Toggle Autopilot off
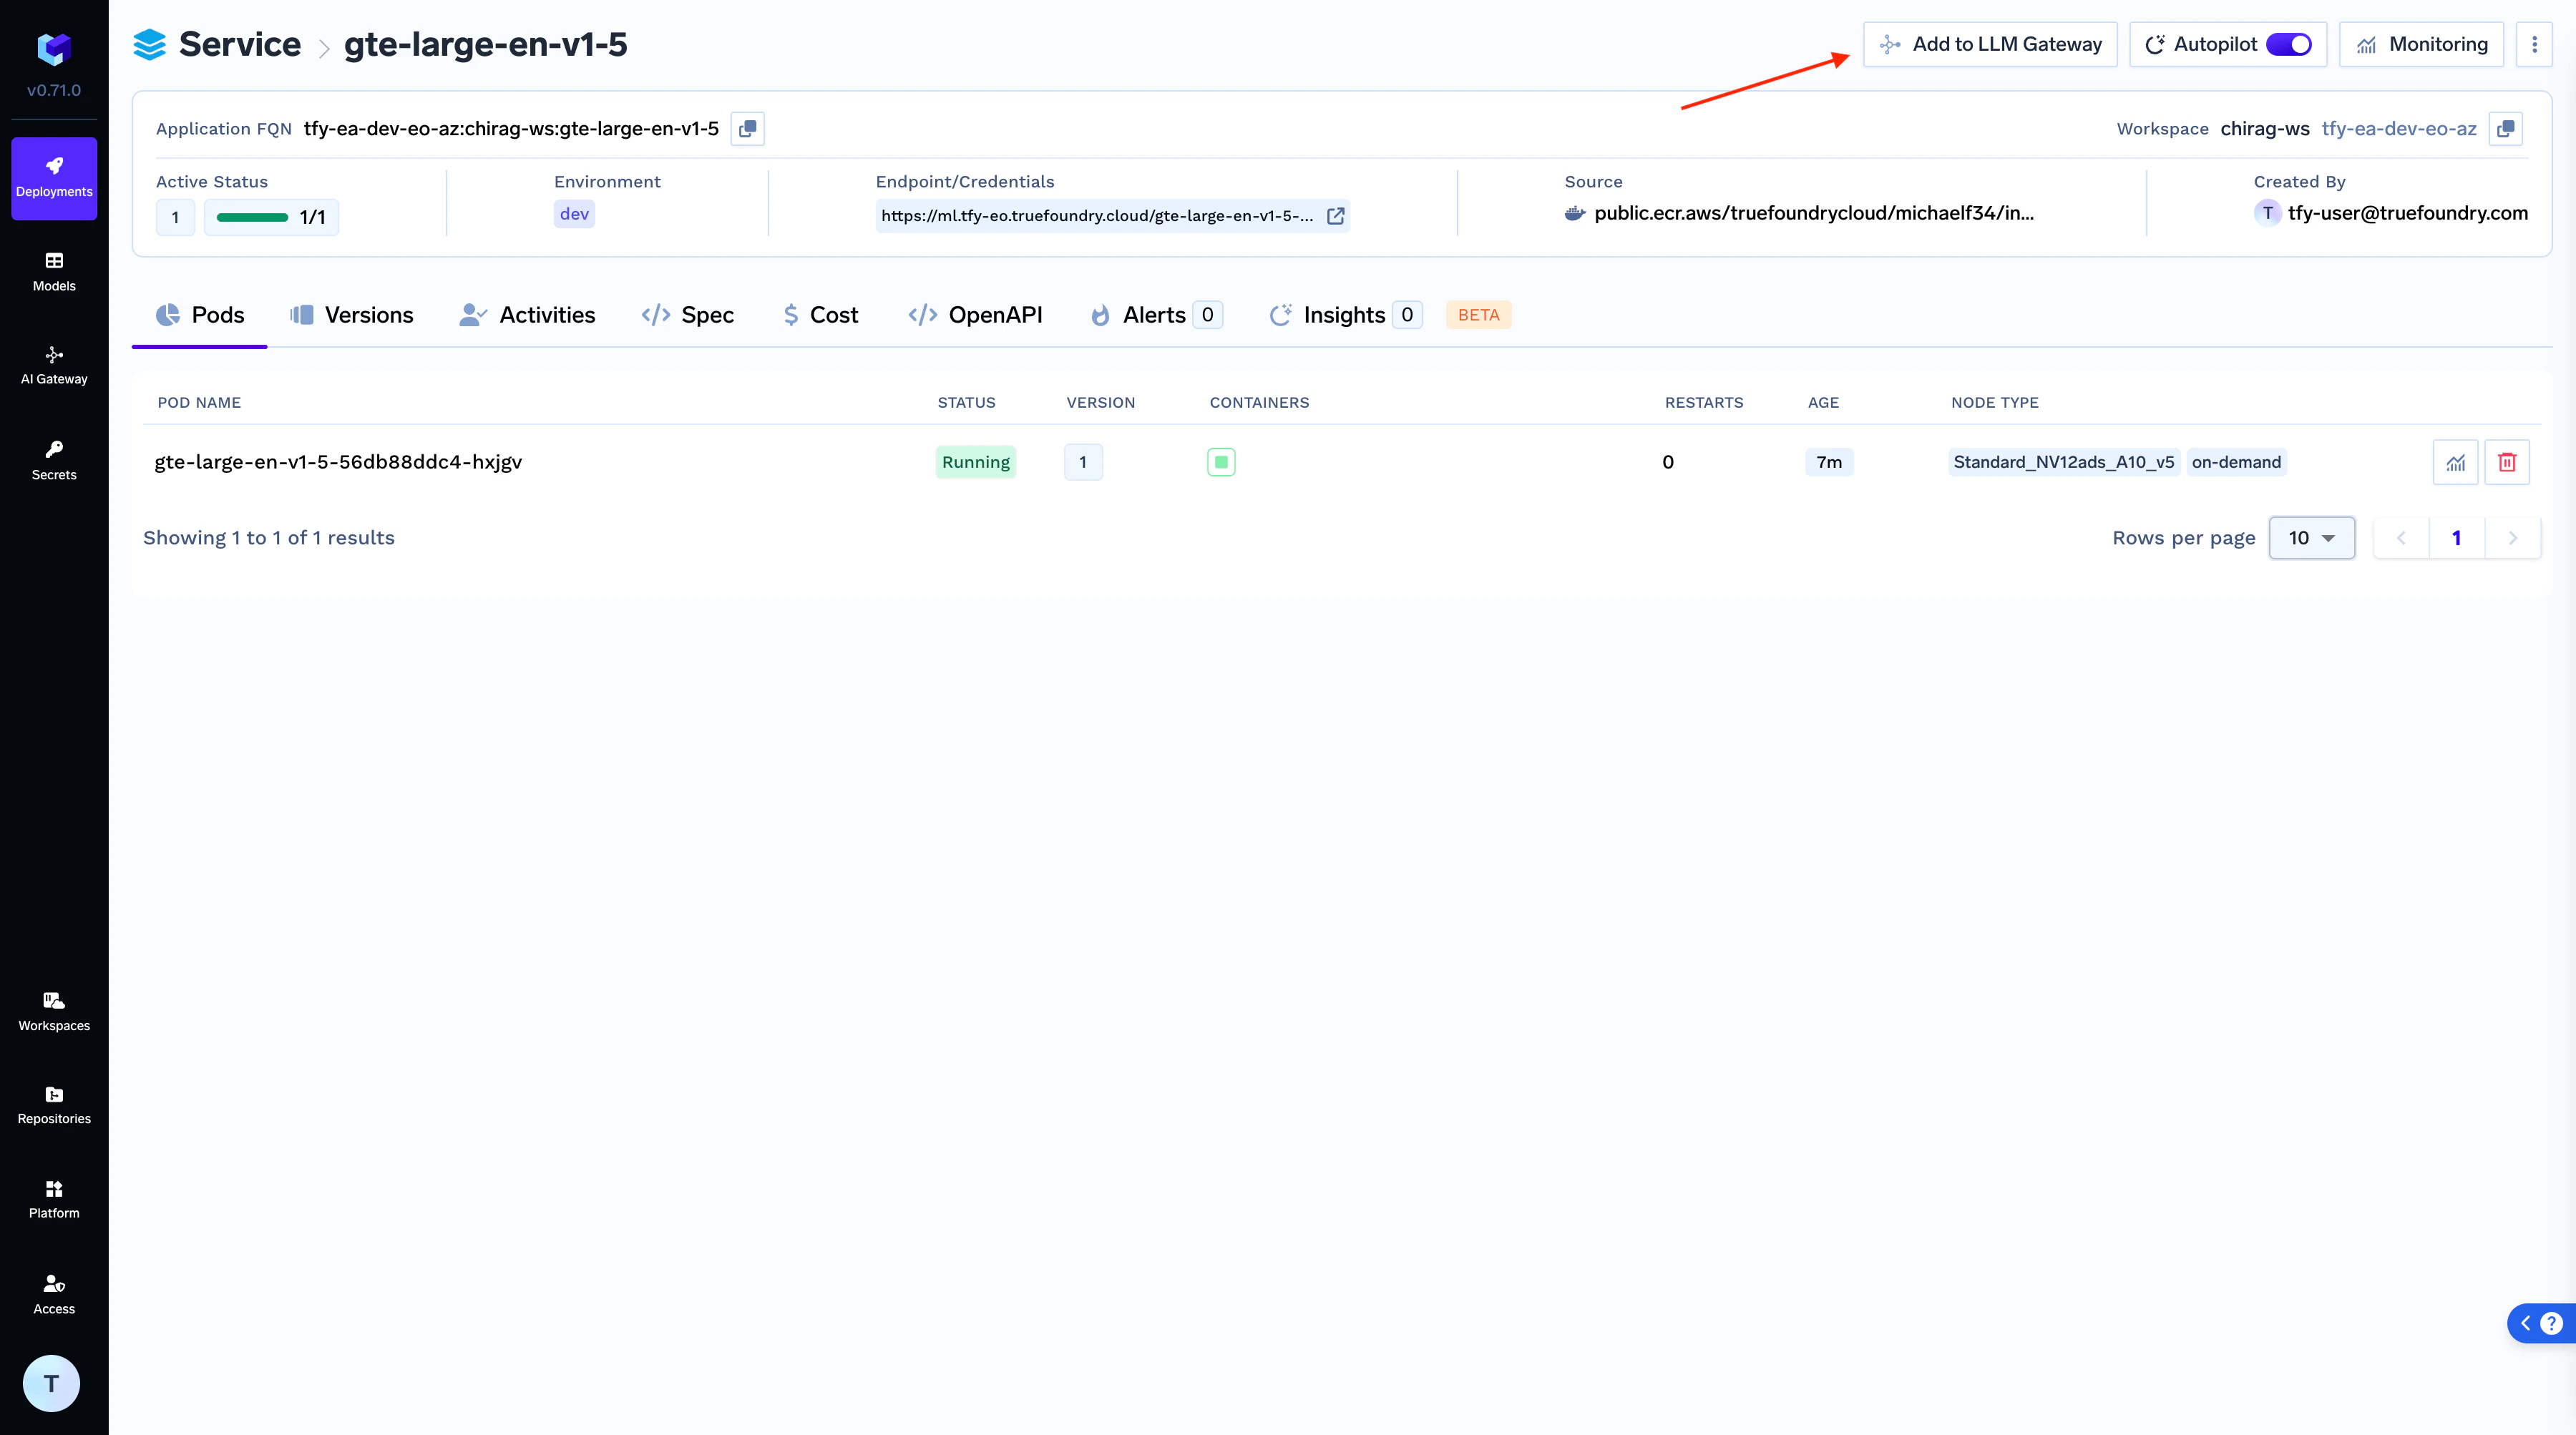Image resolution: width=2576 pixels, height=1435 pixels. tap(2290, 43)
